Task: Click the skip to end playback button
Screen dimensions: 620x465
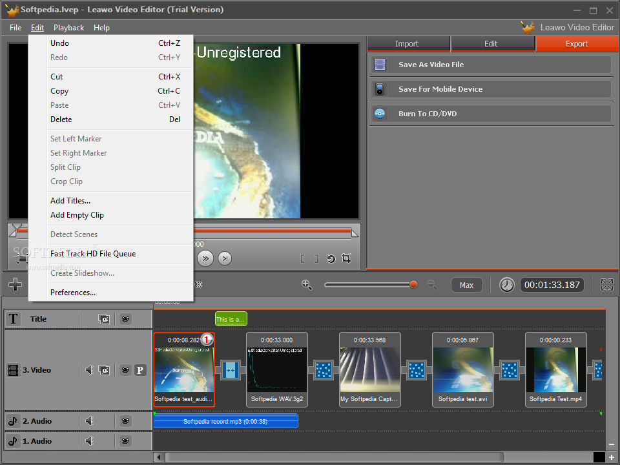Action: point(225,258)
